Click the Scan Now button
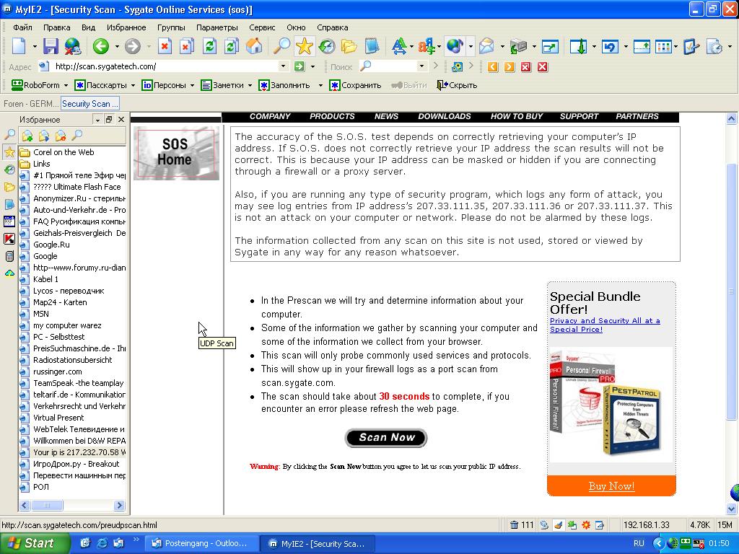Image resolution: width=739 pixels, height=554 pixels. (387, 438)
